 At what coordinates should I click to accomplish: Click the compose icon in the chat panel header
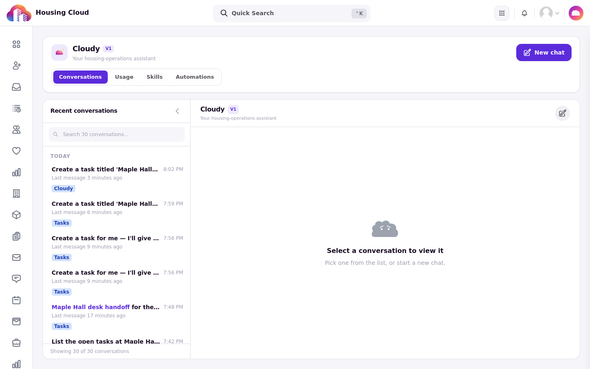point(563,113)
